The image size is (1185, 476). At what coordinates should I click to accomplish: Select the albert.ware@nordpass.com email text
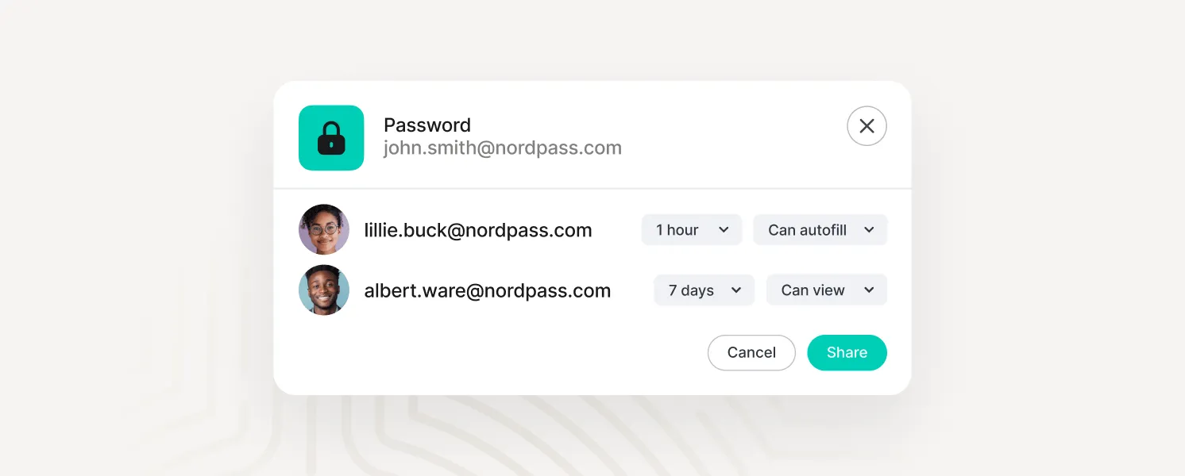pos(488,290)
